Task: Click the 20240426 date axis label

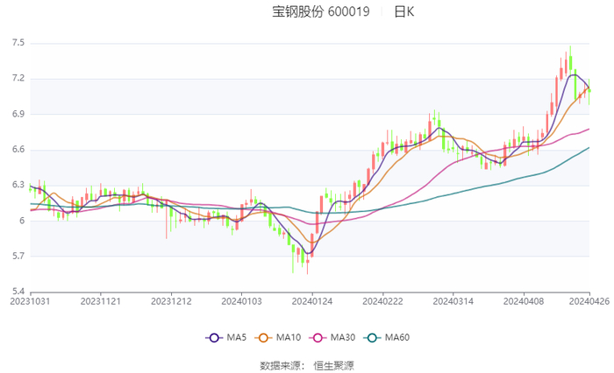Action: click(x=589, y=301)
